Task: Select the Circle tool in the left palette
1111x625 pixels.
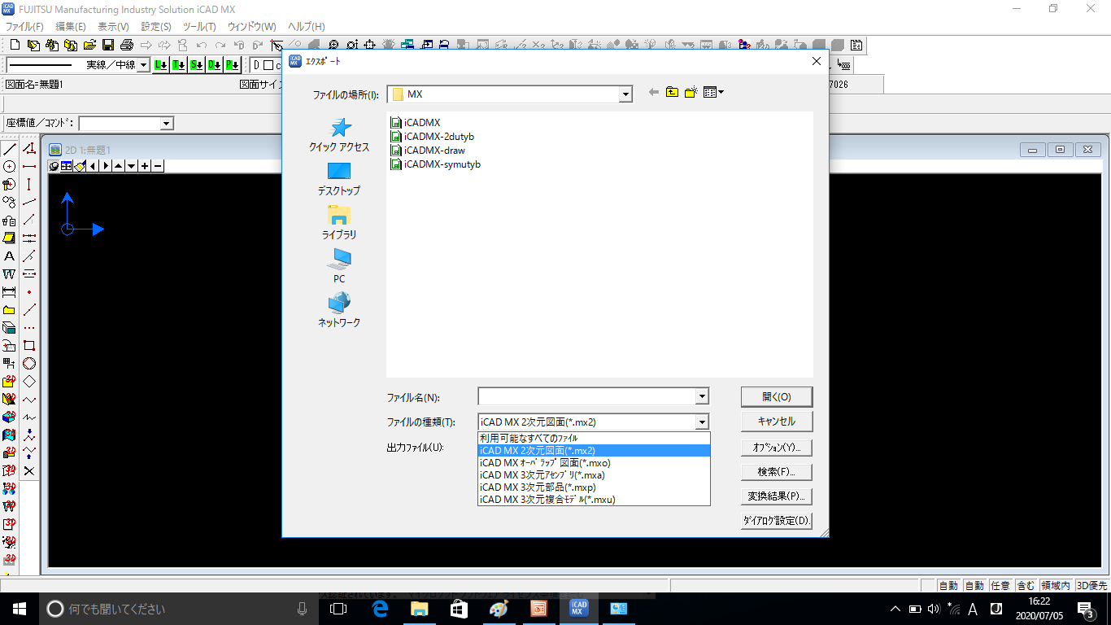Action: pyautogui.click(x=10, y=166)
